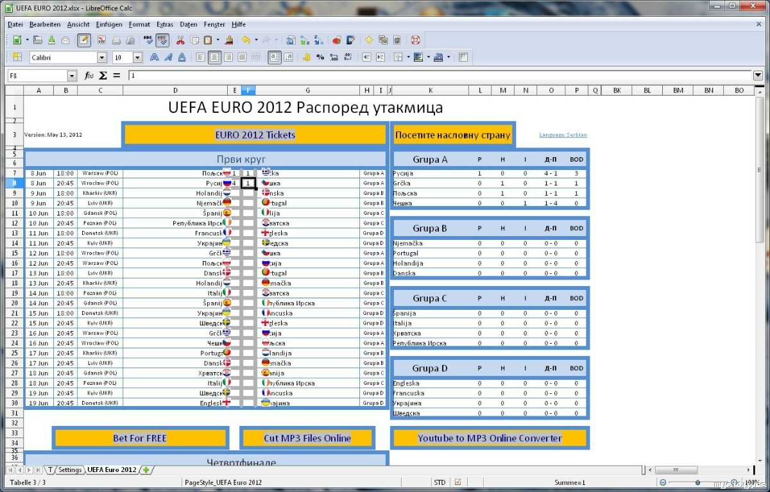Send document as e-mail icon
This screenshot has height=492, width=770.
tap(65, 40)
